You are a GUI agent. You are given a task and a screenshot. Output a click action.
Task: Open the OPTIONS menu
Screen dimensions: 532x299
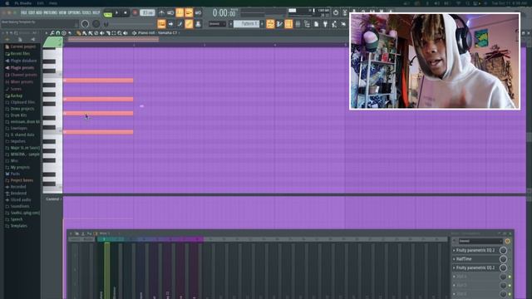74,12
